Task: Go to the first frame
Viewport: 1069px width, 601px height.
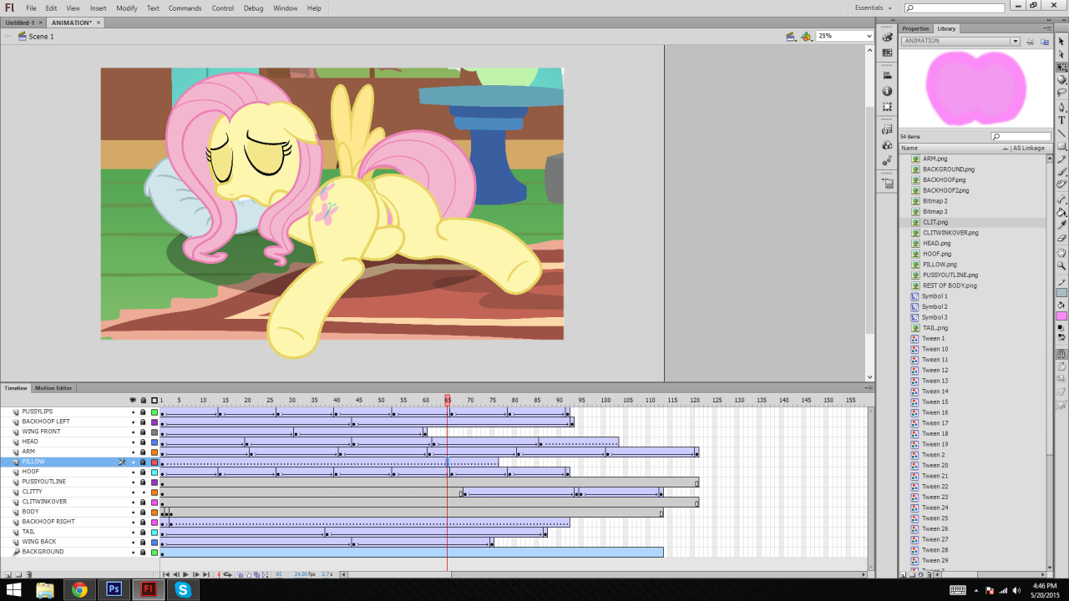Action: (x=165, y=574)
